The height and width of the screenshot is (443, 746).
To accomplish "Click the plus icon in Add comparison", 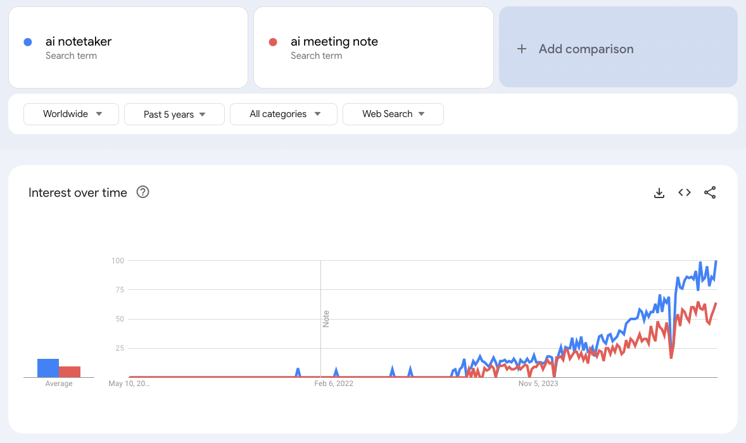I will pyautogui.click(x=522, y=49).
